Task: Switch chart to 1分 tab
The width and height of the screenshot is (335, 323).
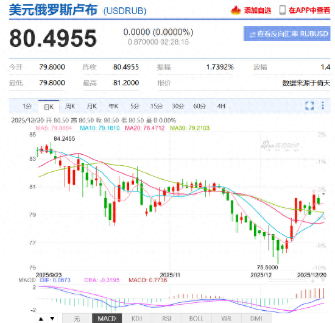Action: click(27, 106)
